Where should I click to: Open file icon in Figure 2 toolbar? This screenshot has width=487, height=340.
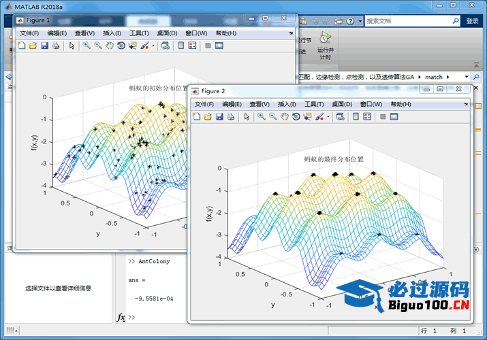(x=208, y=116)
